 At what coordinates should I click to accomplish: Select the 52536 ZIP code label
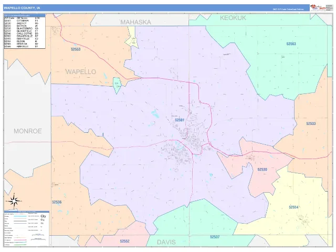[x=57, y=202]
